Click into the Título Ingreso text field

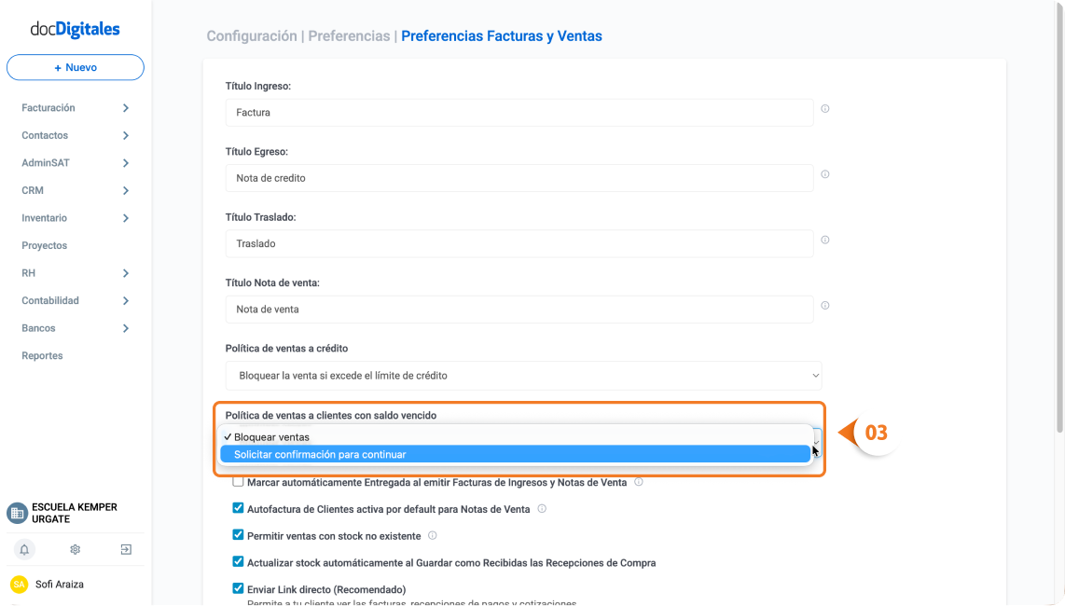click(x=519, y=113)
